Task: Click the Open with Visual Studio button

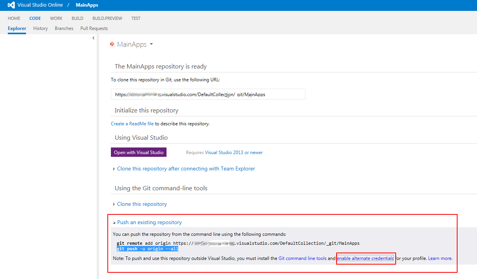Action: click(x=139, y=153)
